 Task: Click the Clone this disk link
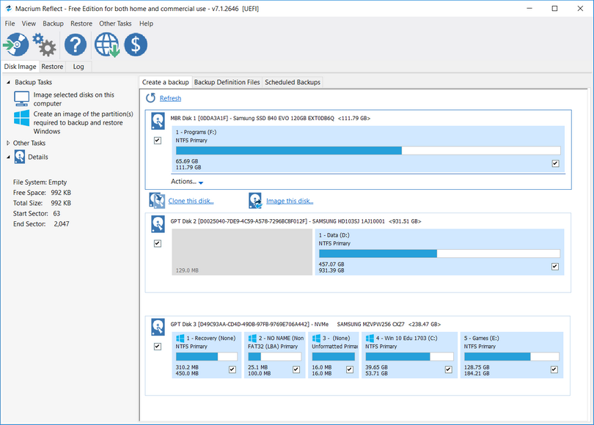(191, 201)
